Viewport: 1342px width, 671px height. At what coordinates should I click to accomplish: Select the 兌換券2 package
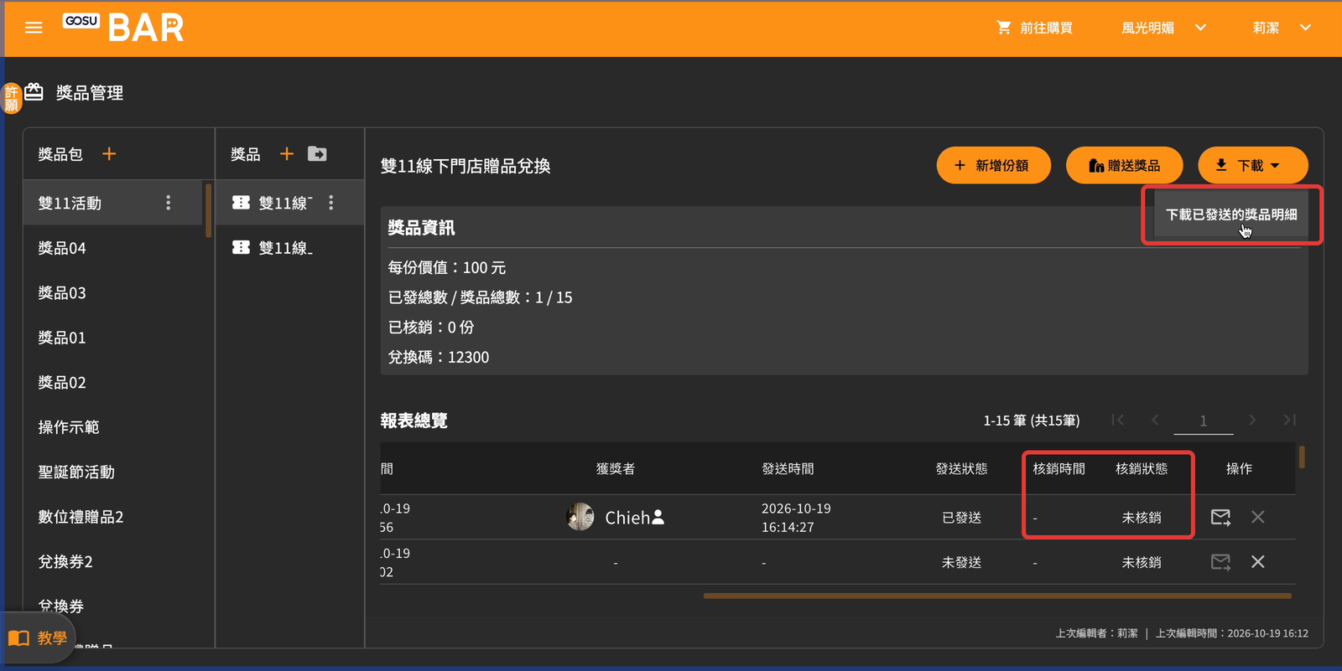113,562
